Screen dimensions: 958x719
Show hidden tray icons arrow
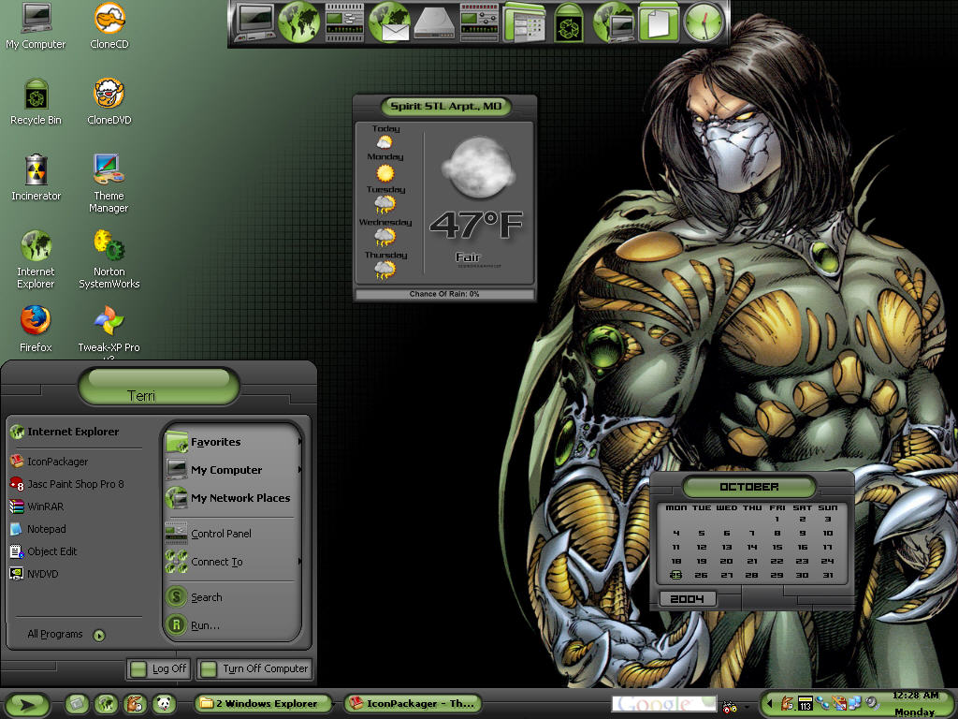tap(770, 703)
